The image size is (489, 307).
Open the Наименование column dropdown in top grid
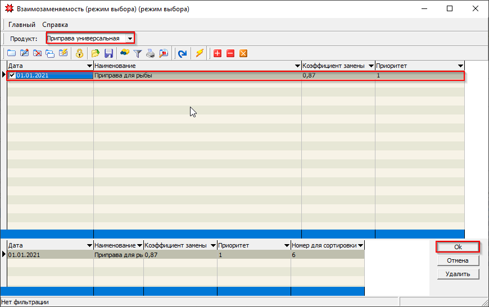(x=297, y=66)
